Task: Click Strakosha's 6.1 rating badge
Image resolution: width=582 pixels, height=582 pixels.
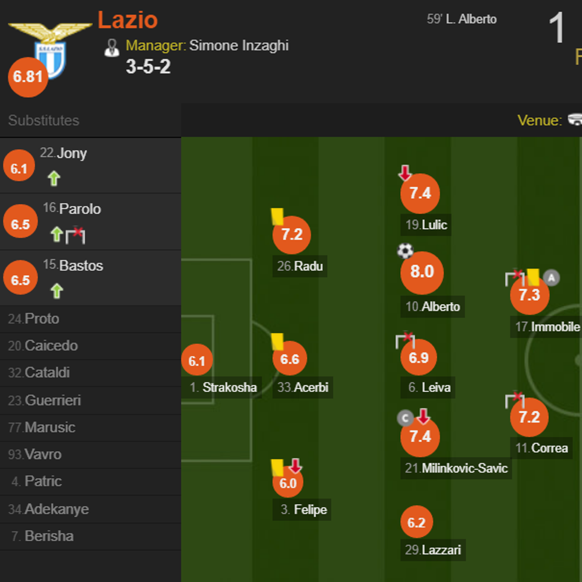Action: (198, 360)
